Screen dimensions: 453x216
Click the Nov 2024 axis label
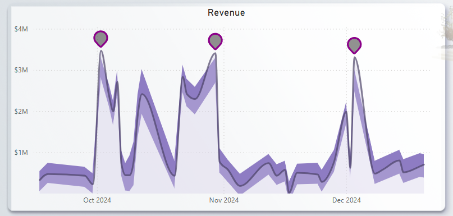224,200
